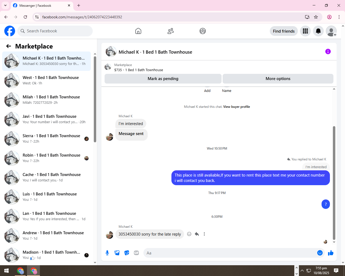Image resolution: width=345 pixels, height=276 pixels.
Task: Open the Lan conversation
Action: click(46, 216)
